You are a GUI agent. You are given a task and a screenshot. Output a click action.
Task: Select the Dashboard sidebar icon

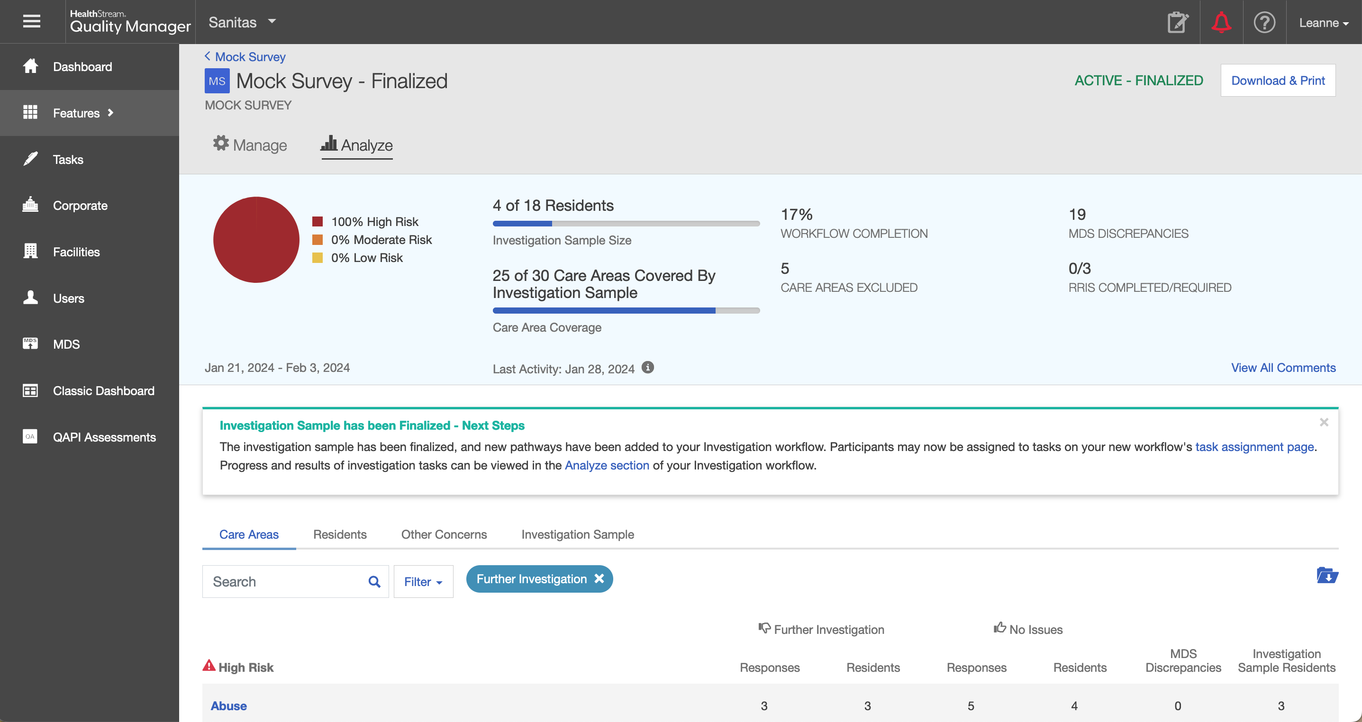point(31,67)
